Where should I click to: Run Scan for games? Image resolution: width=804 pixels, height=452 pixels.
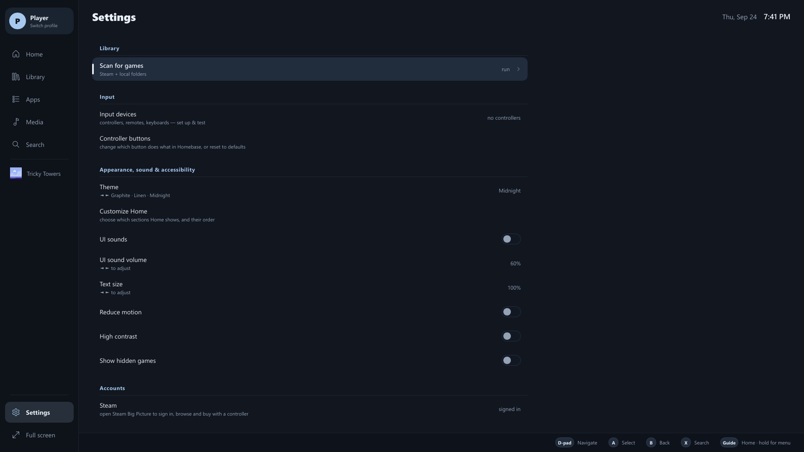(x=310, y=69)
